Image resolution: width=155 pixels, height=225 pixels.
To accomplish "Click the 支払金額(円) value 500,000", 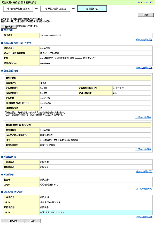I will [x=44, y=88].
